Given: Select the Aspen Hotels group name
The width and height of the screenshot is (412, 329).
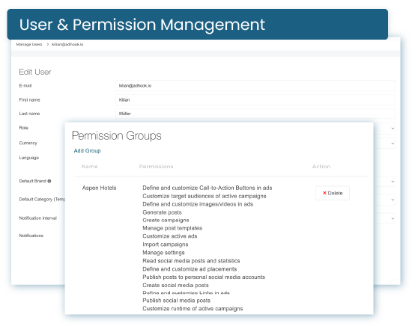Looking at the screenshot, I should tap(99, 188).
